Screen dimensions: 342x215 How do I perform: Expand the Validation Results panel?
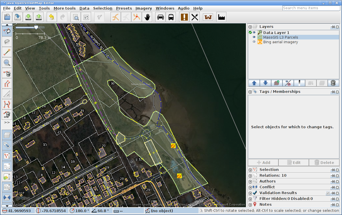pos(250,193)
